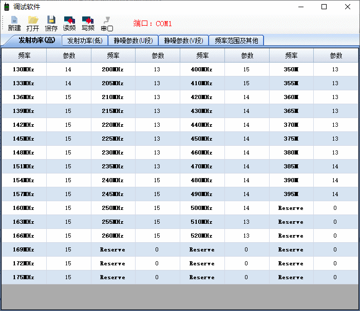Click the 端口: COM1 port label

click(x=153, y=24)
